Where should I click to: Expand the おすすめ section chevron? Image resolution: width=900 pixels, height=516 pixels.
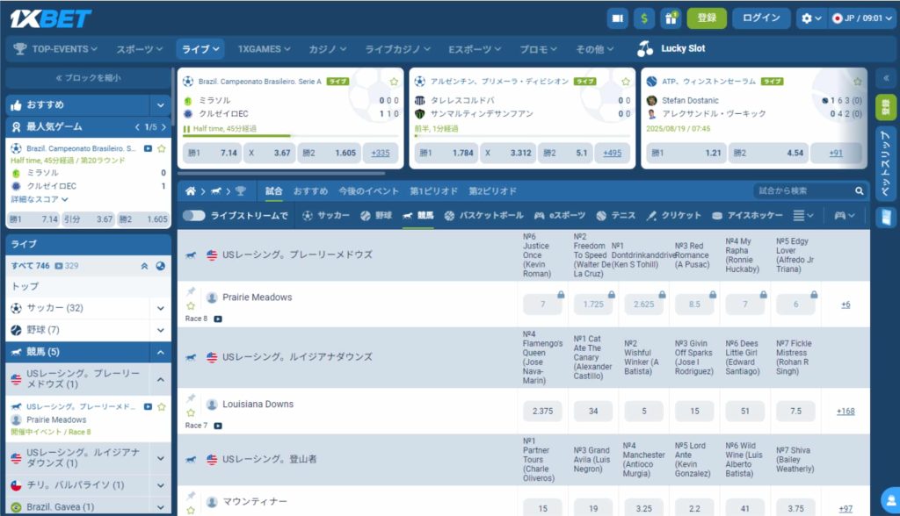(x=161, y=105)
